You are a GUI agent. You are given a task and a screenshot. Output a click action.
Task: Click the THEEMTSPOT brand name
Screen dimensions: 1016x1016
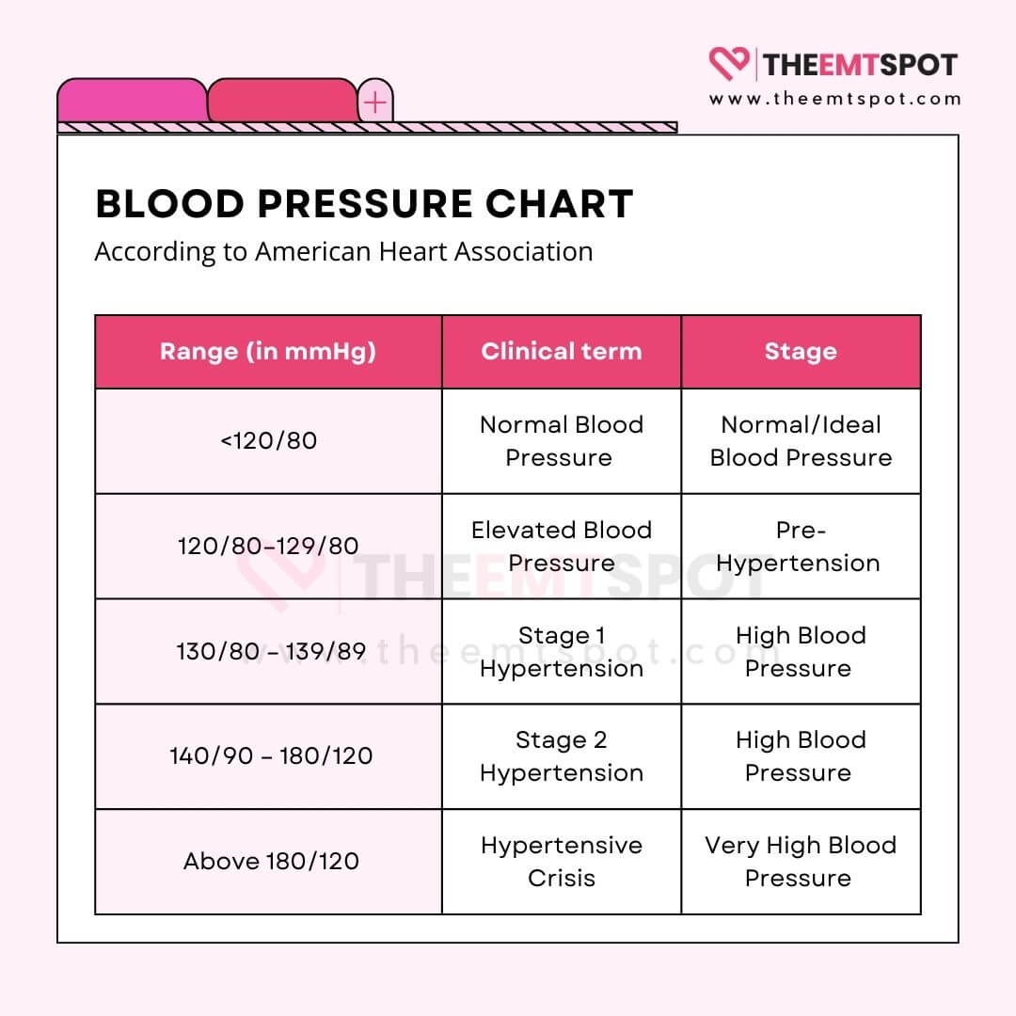point(860,65)
